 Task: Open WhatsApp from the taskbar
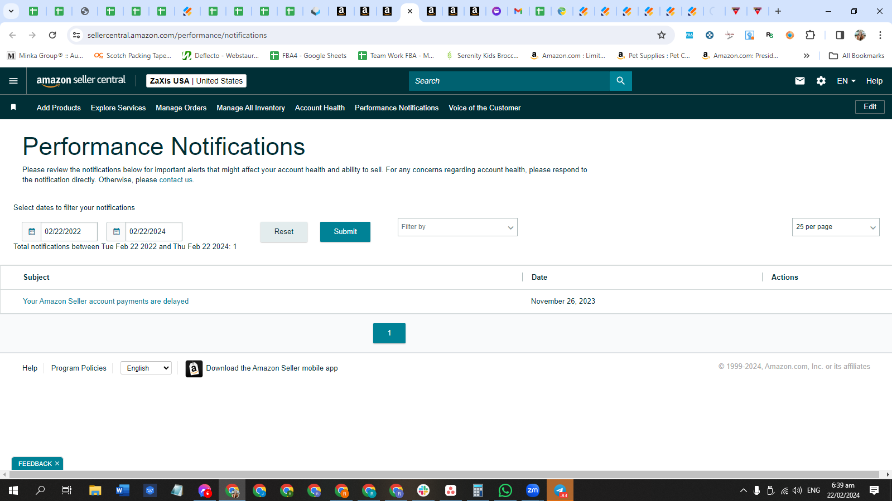tap(505, 490)
